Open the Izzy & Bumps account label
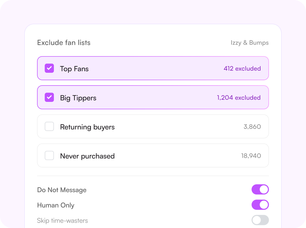The width and height of the screenshot is (306, 228). (x=250, y=43)
